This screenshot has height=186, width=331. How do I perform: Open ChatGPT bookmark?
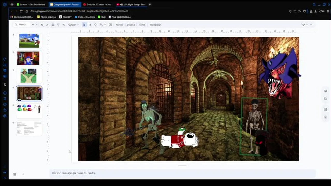[65, 17]
